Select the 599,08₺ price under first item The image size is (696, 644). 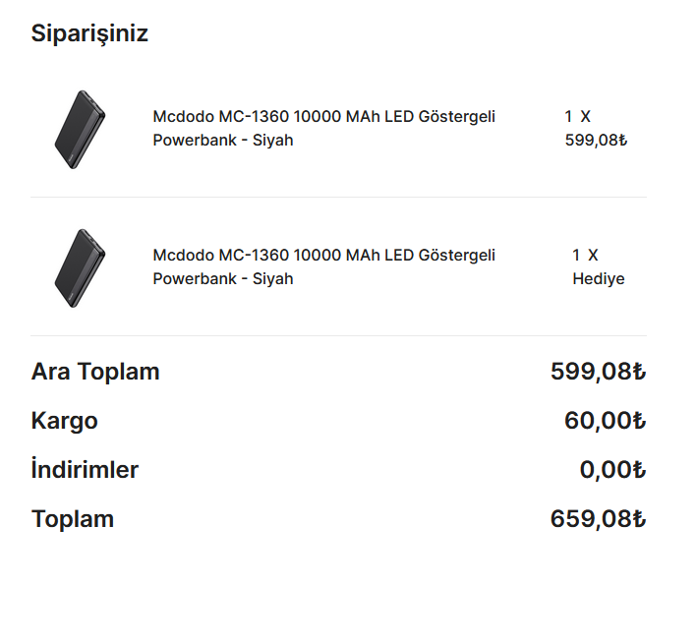(x=596, y=141)
